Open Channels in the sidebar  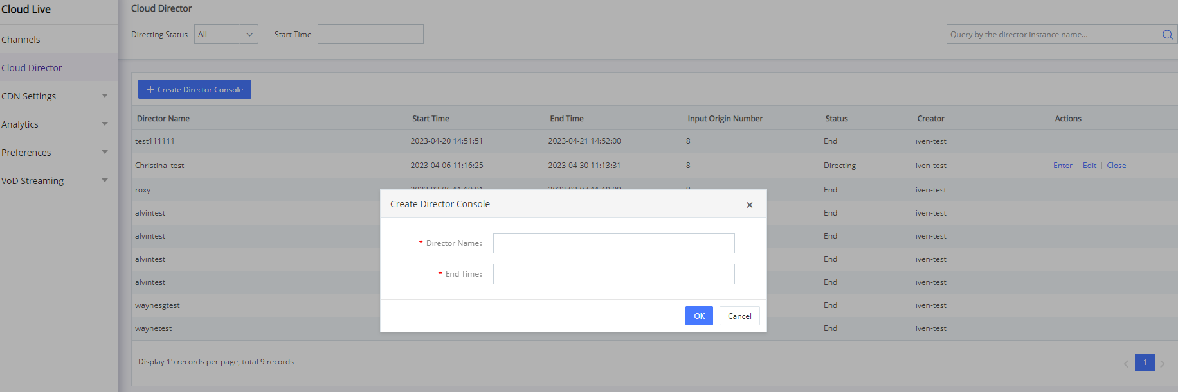[x=21, y=40]
